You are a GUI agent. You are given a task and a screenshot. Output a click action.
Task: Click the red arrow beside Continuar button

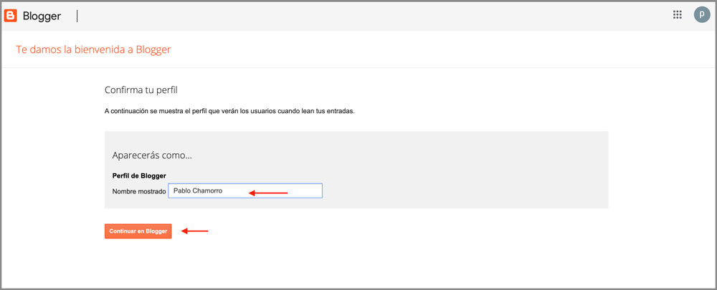tap(194, 231)
